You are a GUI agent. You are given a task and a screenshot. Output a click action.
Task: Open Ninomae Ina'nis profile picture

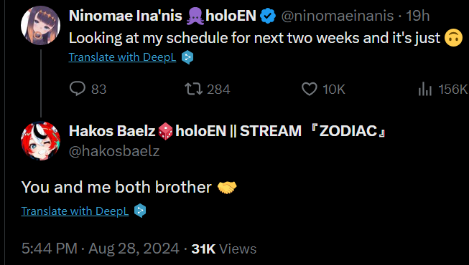point(41,25)
